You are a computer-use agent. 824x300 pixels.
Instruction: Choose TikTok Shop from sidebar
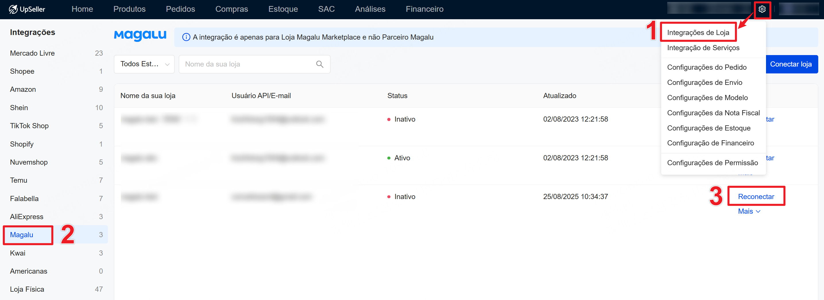coord(29,126)
